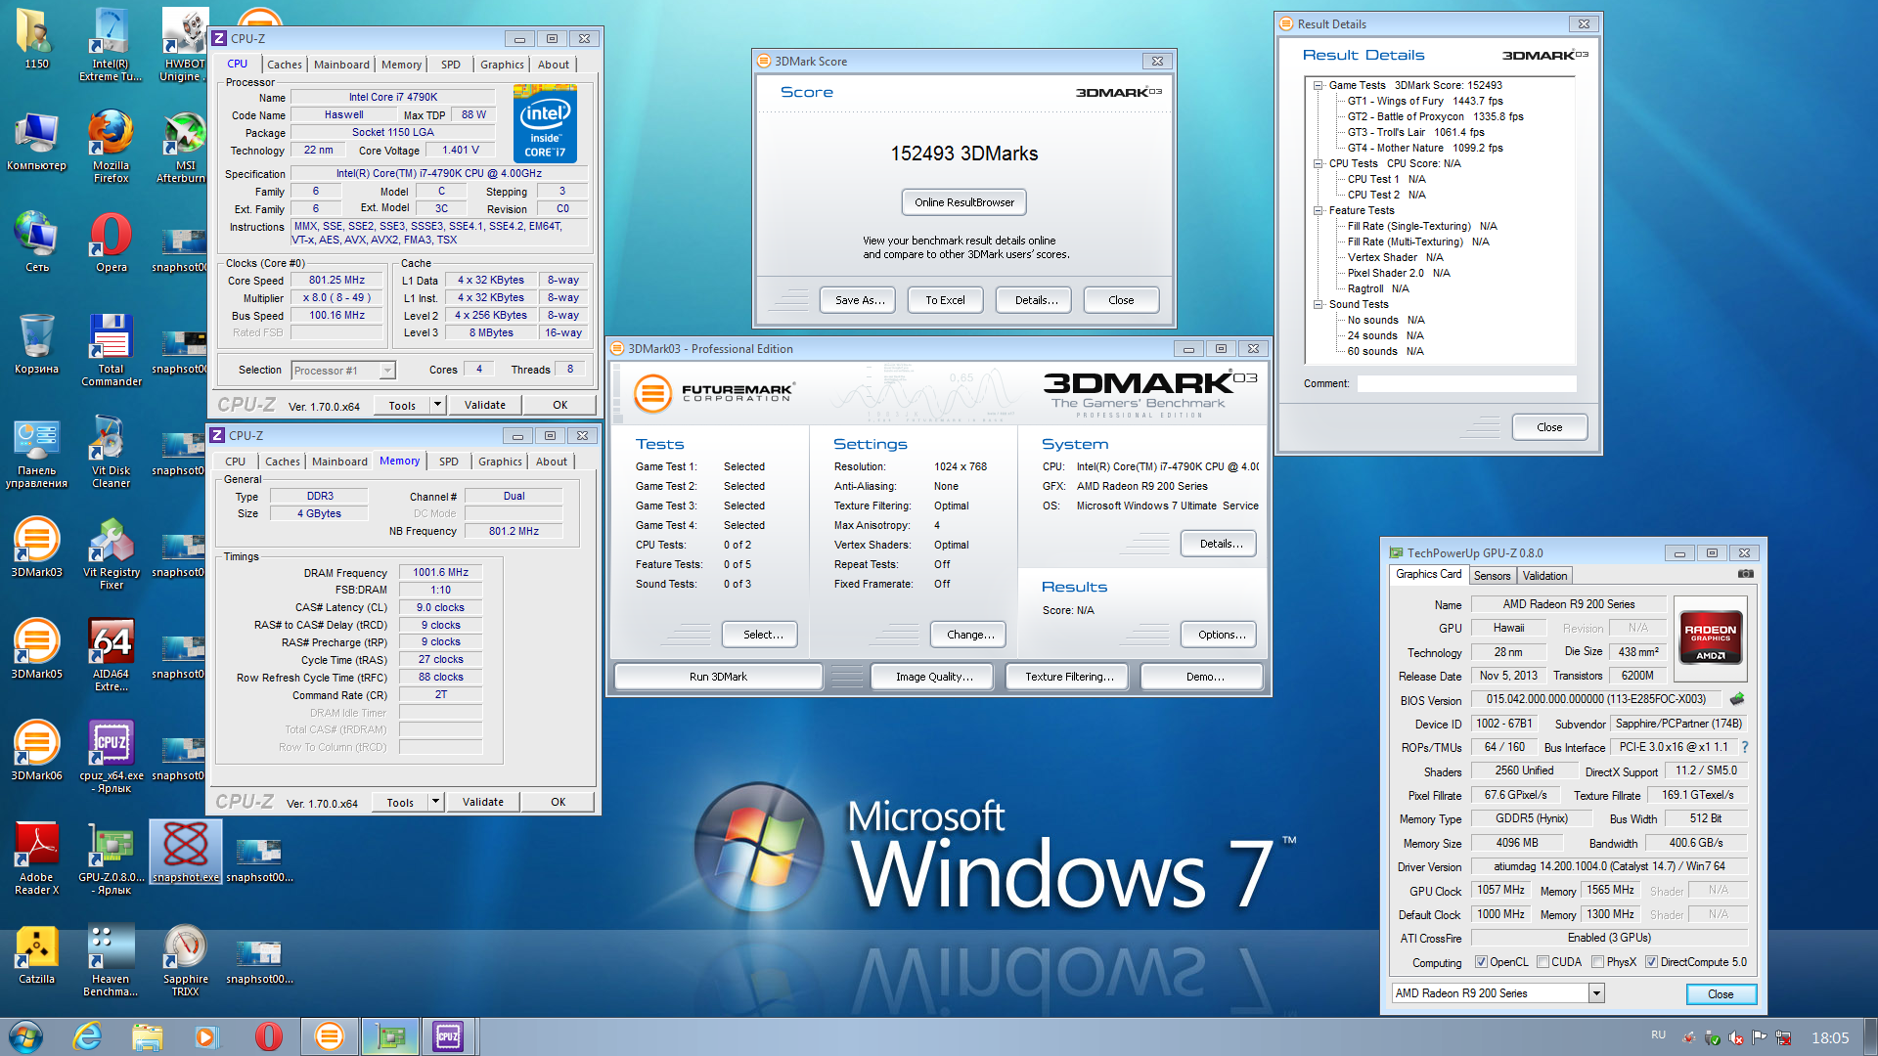This screenshot has height=1056, width=1878.
Task: Click the Windows Start orb
Action: point(26,1036)
